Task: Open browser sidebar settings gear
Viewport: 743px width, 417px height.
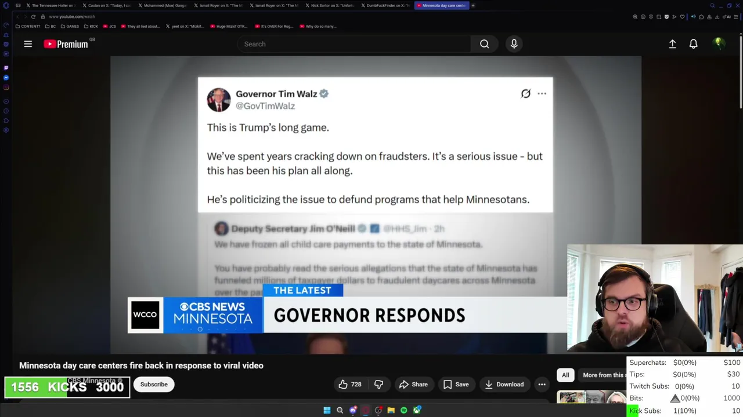Action: (x=6, y=130)
